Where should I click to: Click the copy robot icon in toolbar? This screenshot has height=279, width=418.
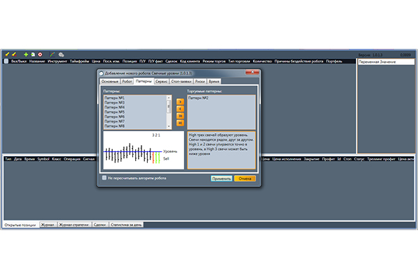pos(33,54)
